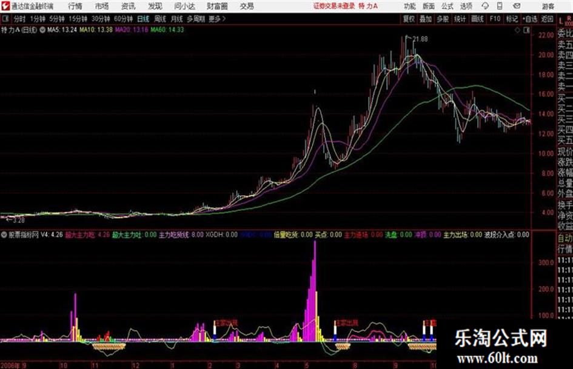This screenshot has width=573, height=369.
Task: Open the 交易 menu
Action: tap(247, 6)
